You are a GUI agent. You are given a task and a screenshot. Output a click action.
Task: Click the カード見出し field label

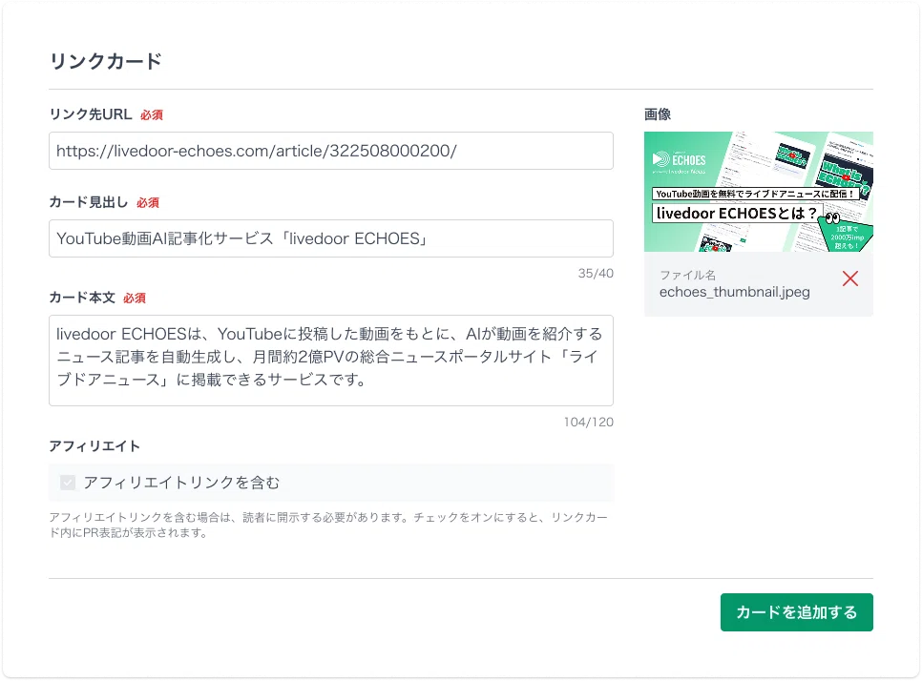[x=88, y=203]
